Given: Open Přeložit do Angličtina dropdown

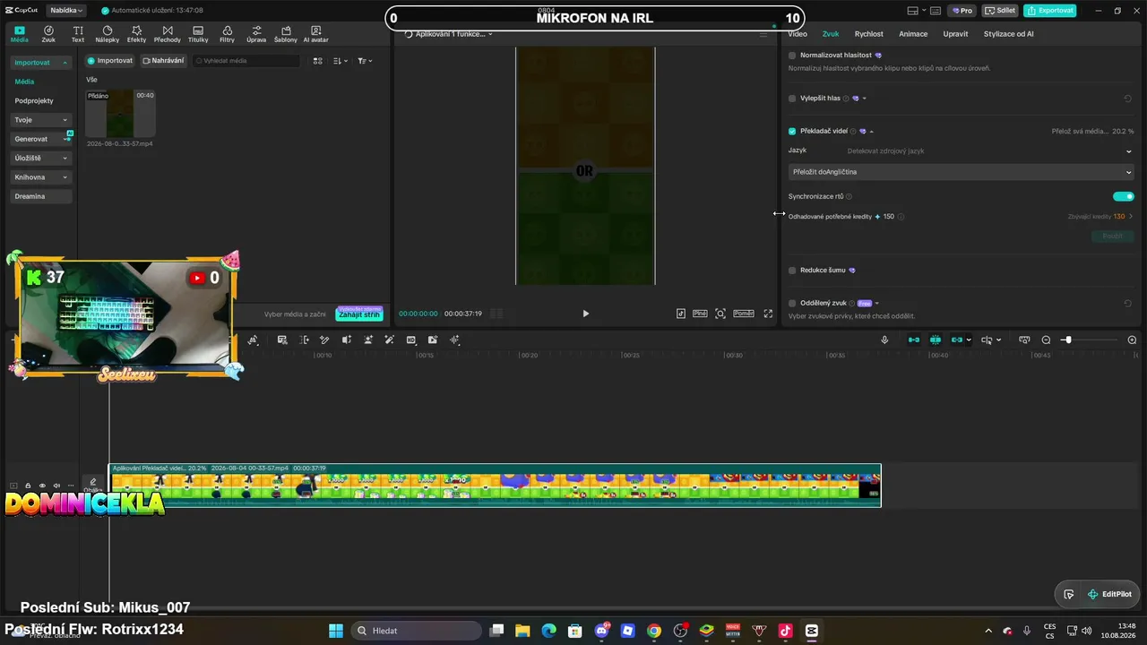Looking at the screenshot, I should (962, 172).
